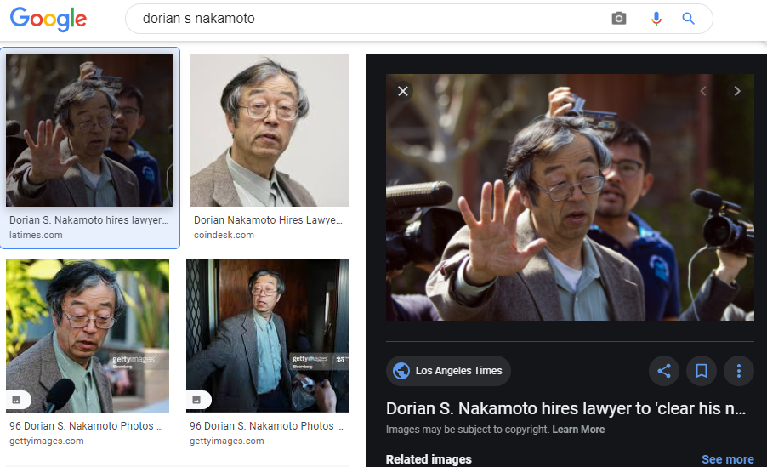Open 'Dorian S. Nakamoto hires lawyer to clear' headline
This screenshot has height=467, width=767.
pyautogui.click(x=566, y=408)
